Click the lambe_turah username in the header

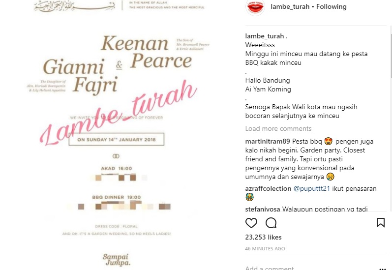(x=290, y=6)
